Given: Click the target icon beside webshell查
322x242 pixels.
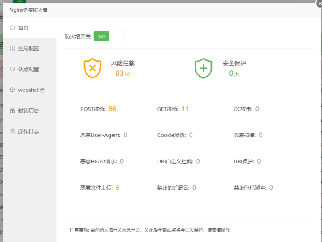Looking at the screenshot, I should [12, 90].
